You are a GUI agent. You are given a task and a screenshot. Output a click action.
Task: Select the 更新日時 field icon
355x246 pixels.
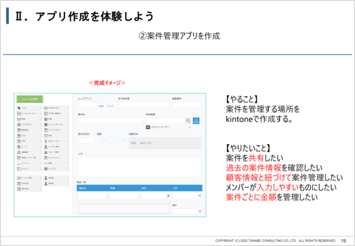19,189
